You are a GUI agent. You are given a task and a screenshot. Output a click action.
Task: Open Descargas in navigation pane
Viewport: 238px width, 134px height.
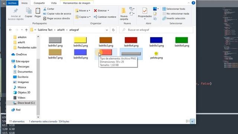click(21, 67)
